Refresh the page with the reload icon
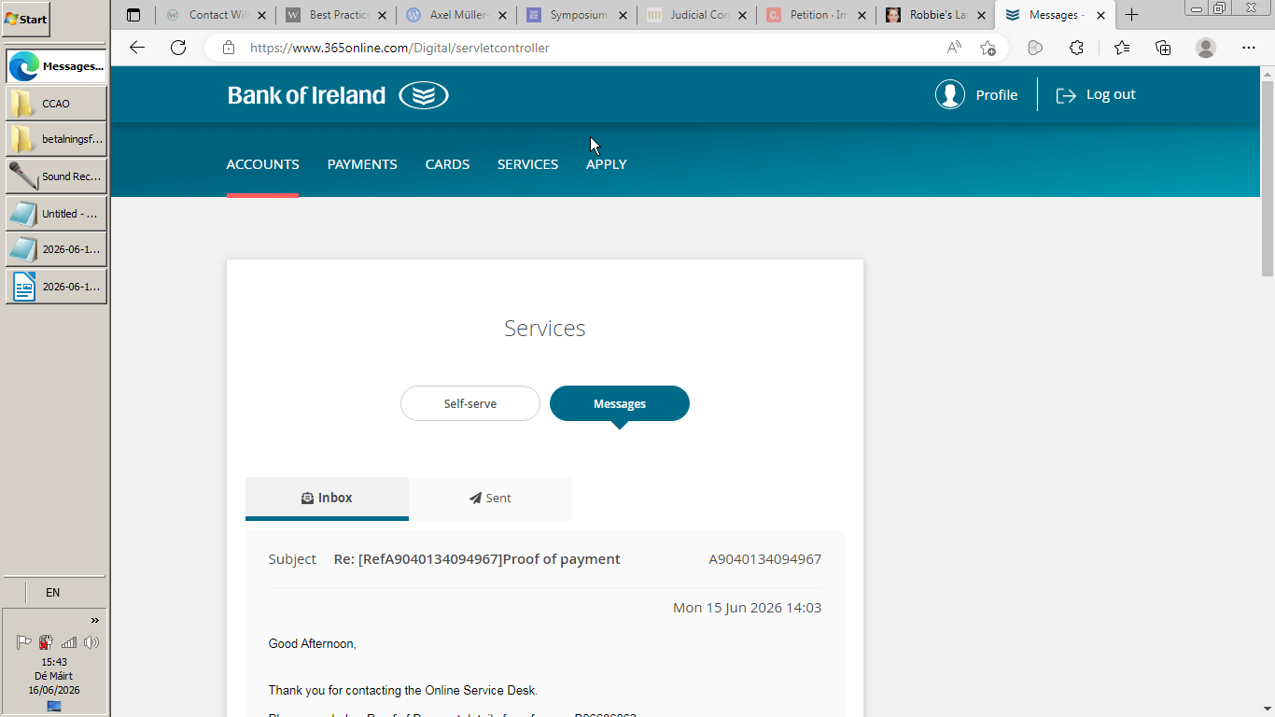 [x=178, y=48]
